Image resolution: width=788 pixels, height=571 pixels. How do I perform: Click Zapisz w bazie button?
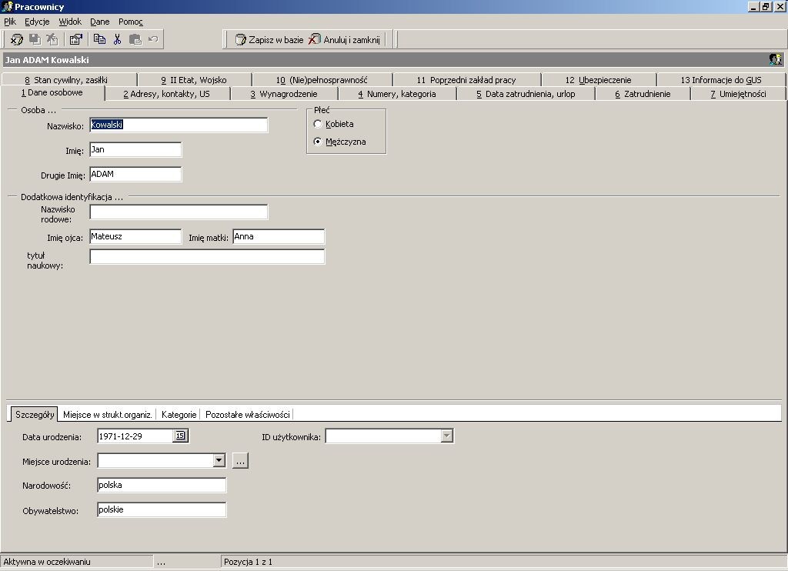click(269, 40)
